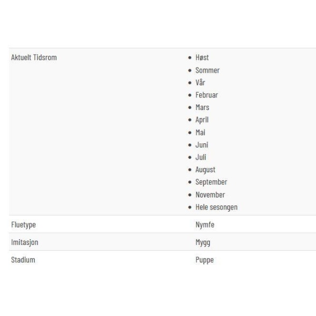Click the Aktuelt Tidsrom label

point(34,57)
